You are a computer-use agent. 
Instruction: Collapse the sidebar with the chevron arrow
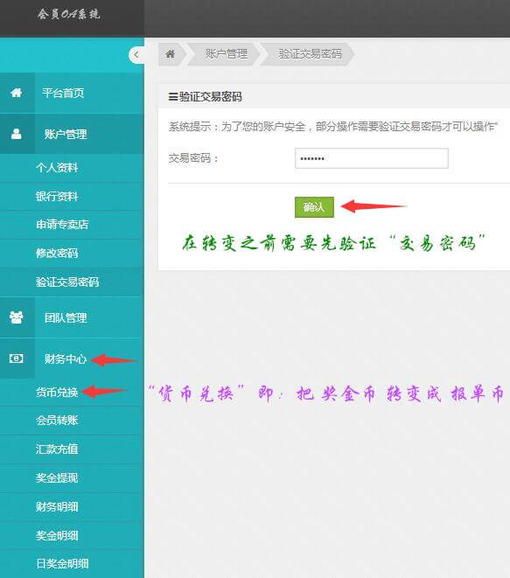(x=136, y=55)
